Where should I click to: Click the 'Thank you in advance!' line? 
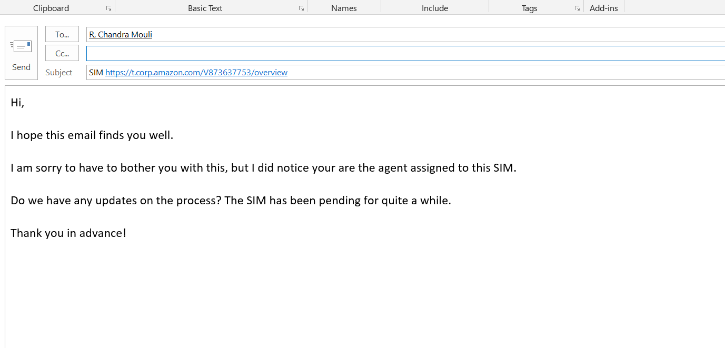pos(68,233)
